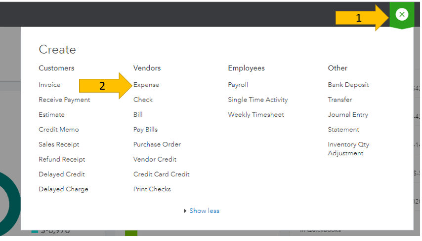Viewport: 422px width, 241px height.
Task: Open Sales Receipt form
Action: pyautogui.click(x=59, y=144)
